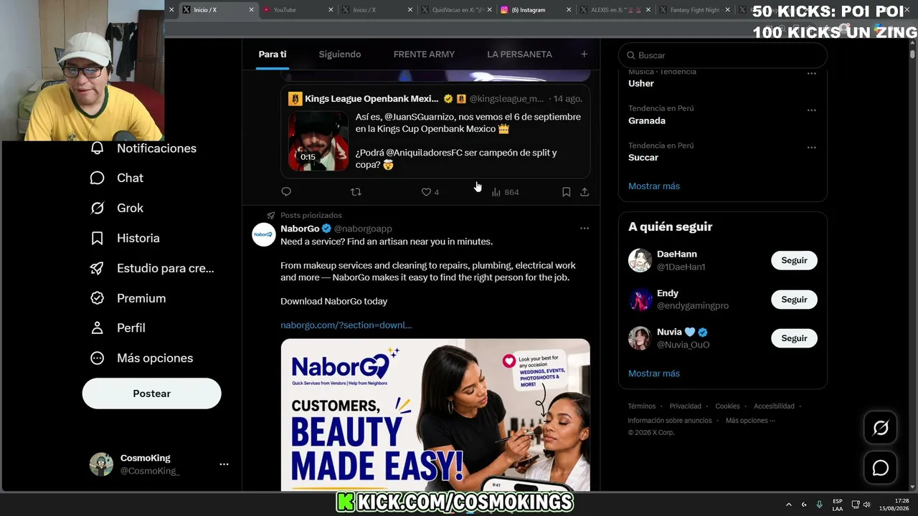The height and width of the screenshot is (516, 918).
Task: Follow DaeHann with Seguir button
Action: click(x=794, y=261)
